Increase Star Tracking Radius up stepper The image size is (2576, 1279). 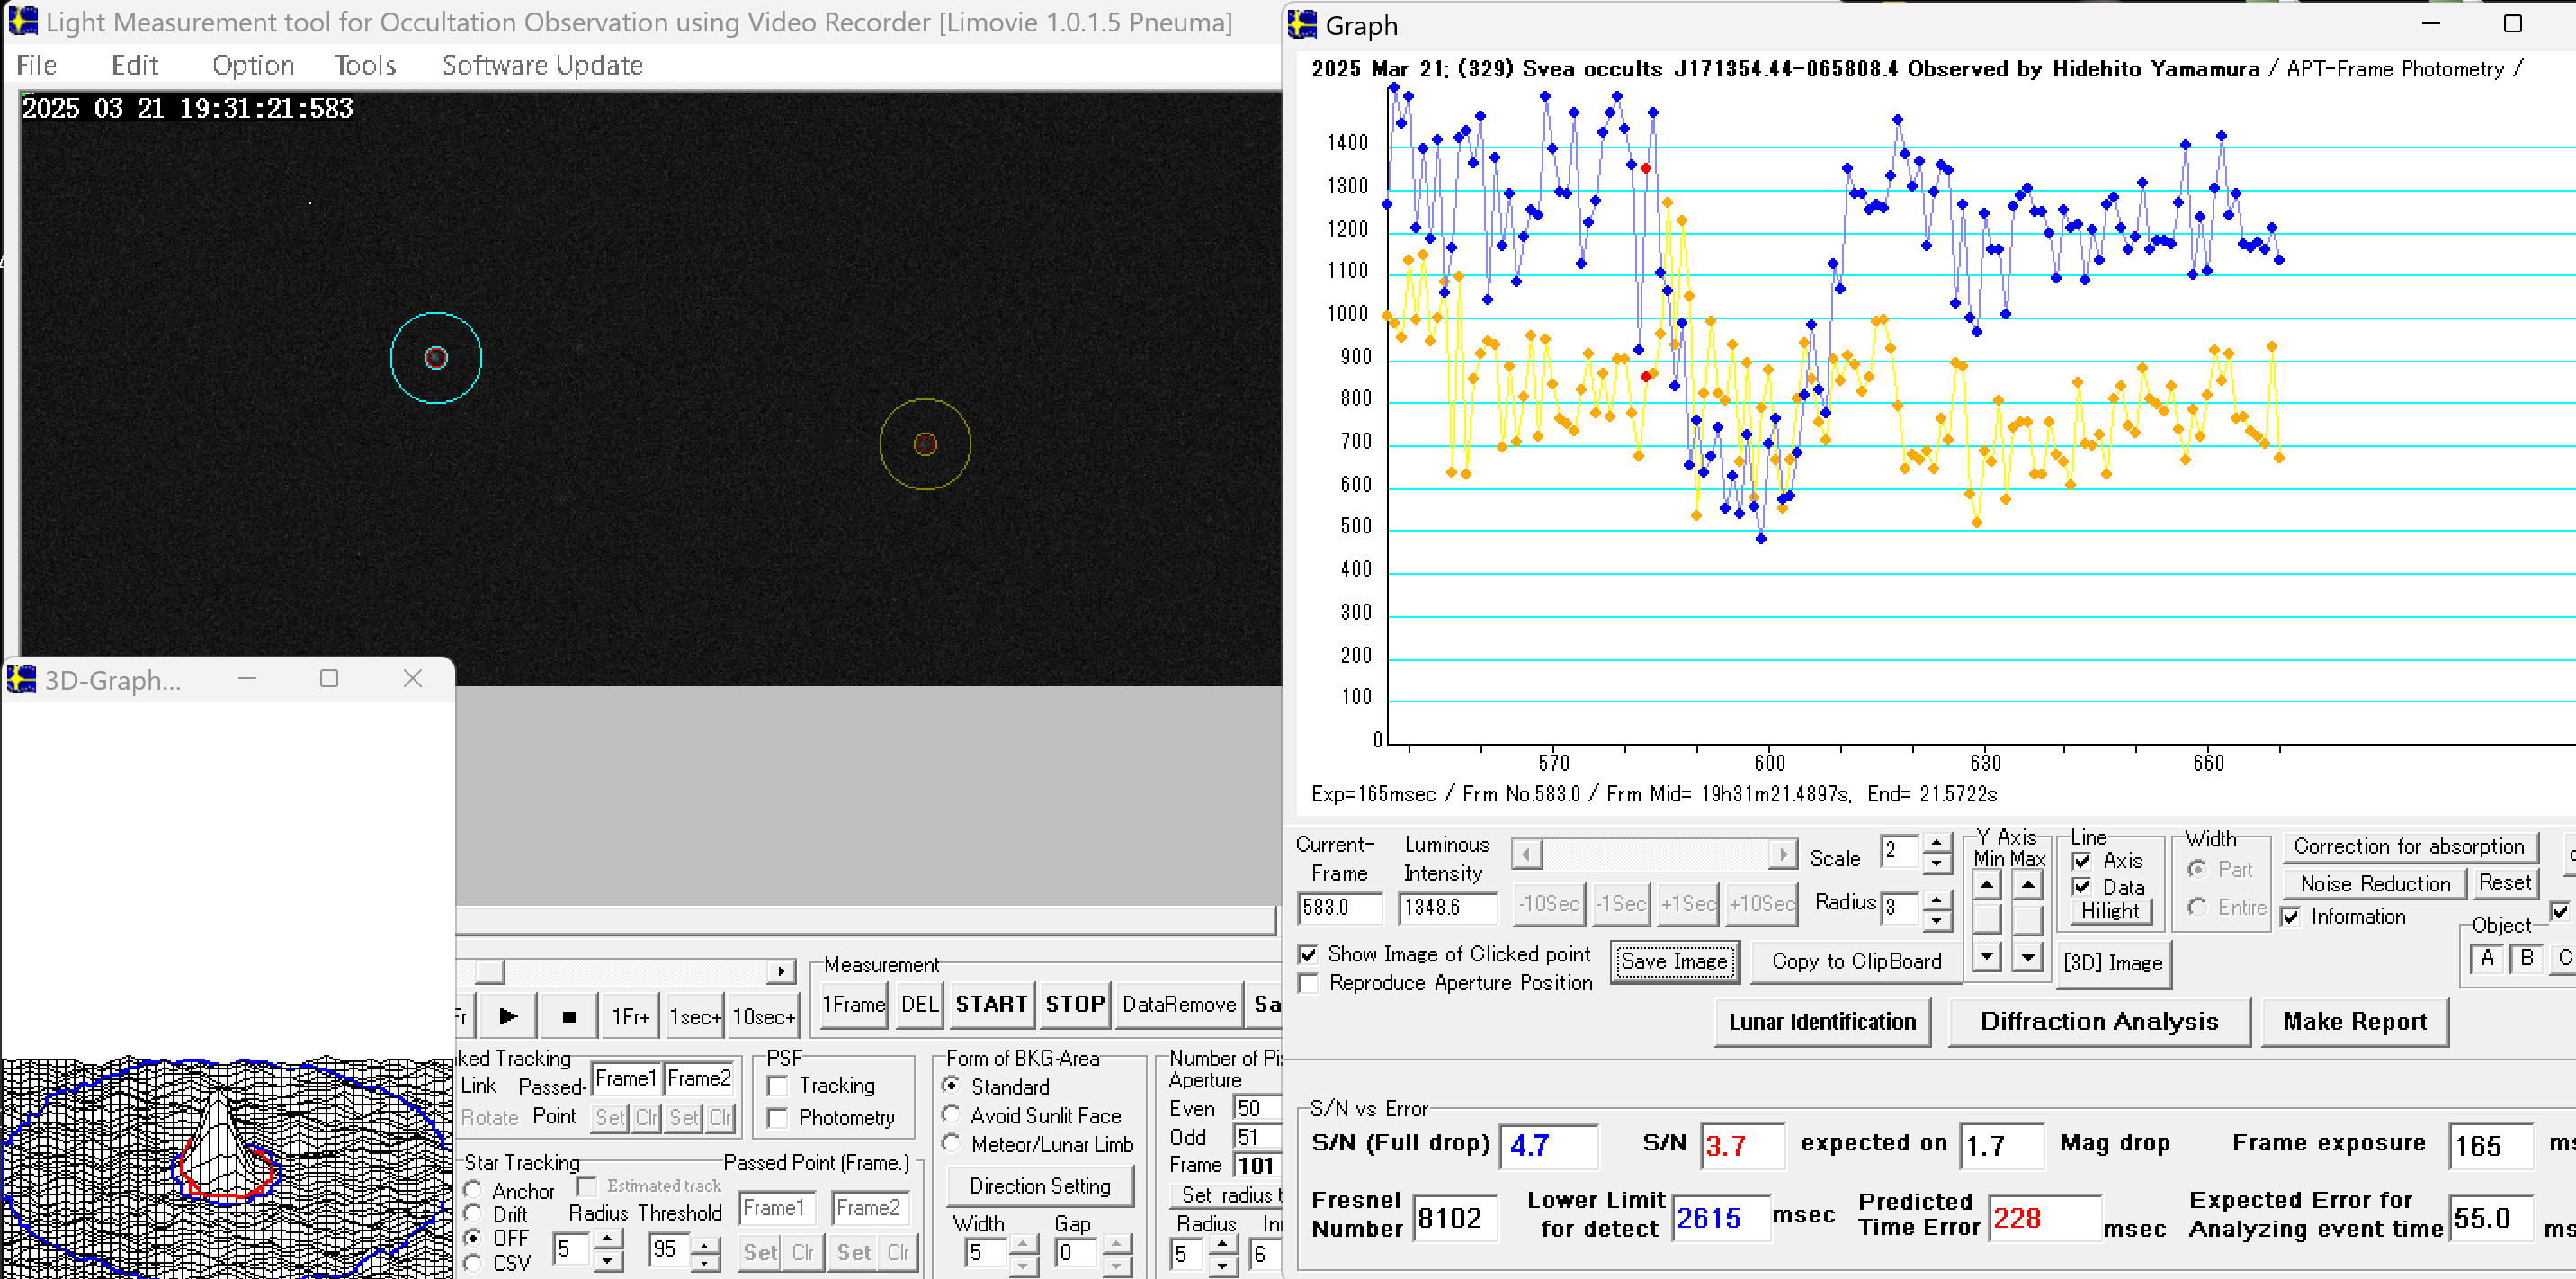click(607, 1239)
